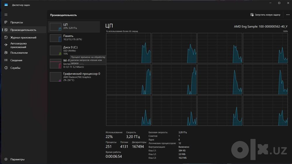Go to Службы tab
Viewport: 292px width, 164px height.
(24, 68)
